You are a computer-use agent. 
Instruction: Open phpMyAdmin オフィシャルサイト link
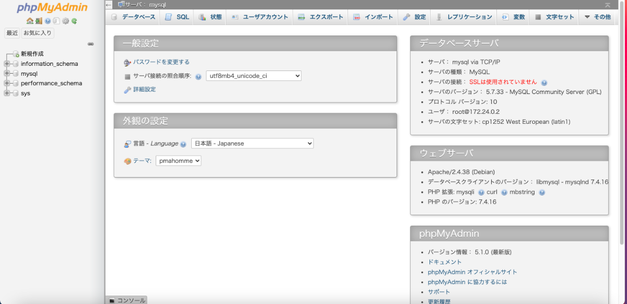[472, 272]
